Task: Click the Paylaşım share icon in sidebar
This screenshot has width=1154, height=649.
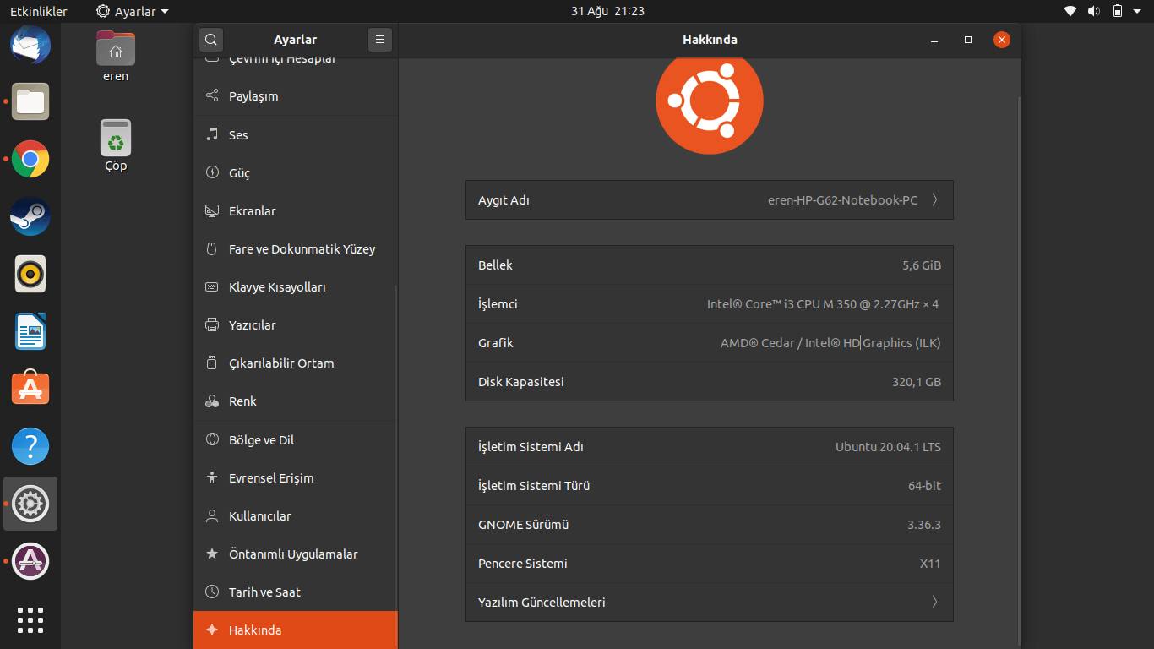Action: 212,96
